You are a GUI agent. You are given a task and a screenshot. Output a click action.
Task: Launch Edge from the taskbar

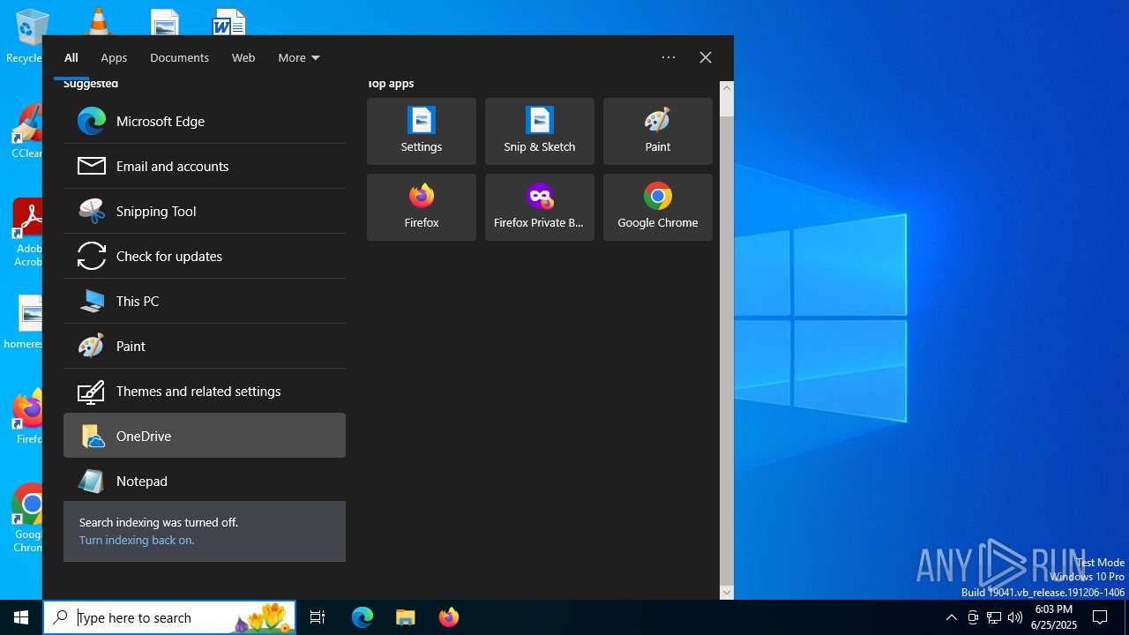[x=363, y=617]
